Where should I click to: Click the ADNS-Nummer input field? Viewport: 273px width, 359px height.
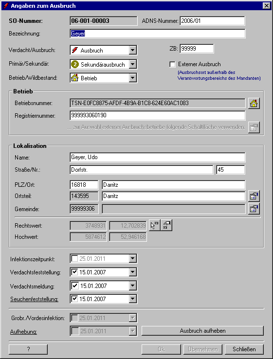[x=212, y=21]
